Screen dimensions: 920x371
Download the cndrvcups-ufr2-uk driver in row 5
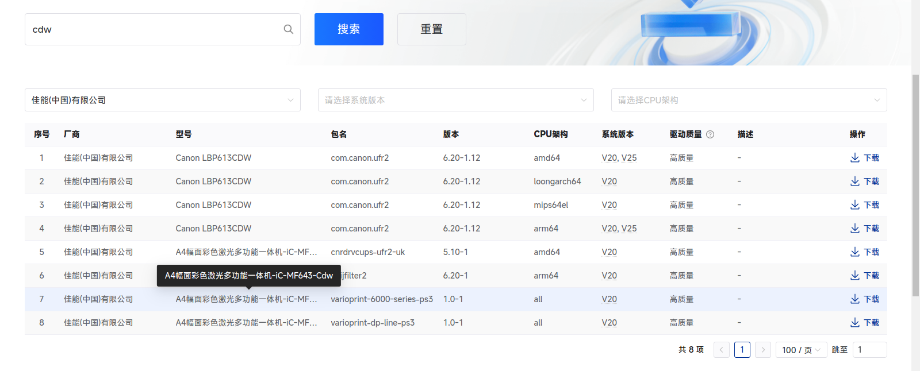[865, 252]
